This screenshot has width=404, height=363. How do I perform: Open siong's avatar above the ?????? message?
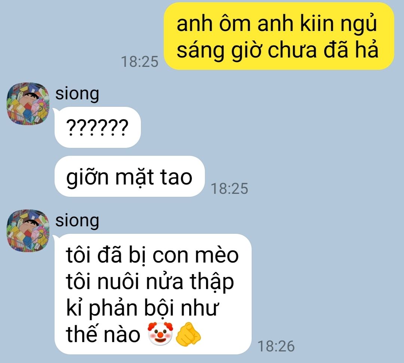(28, 104)
